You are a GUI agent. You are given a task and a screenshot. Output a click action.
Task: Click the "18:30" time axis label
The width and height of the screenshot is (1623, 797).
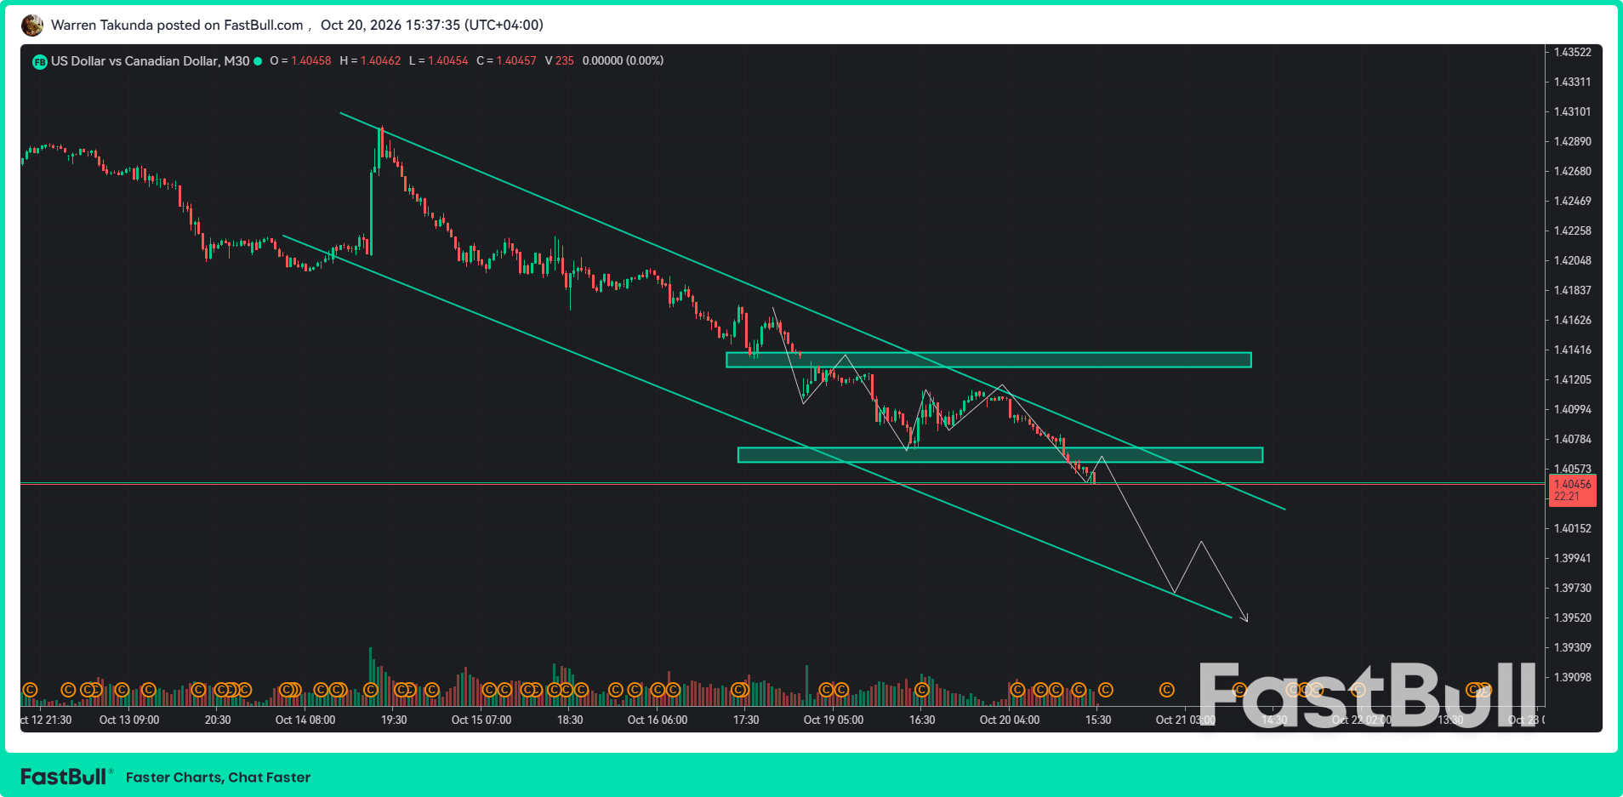click(570, 720)
